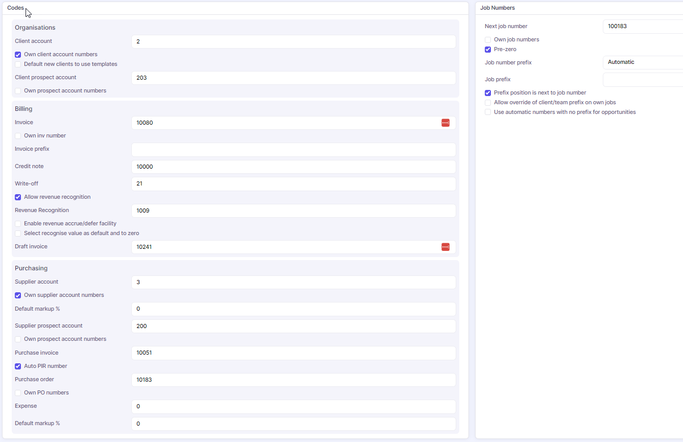Click the Credit note input field
Viewport: 683px width, 442px height.
tap(293, 167)
